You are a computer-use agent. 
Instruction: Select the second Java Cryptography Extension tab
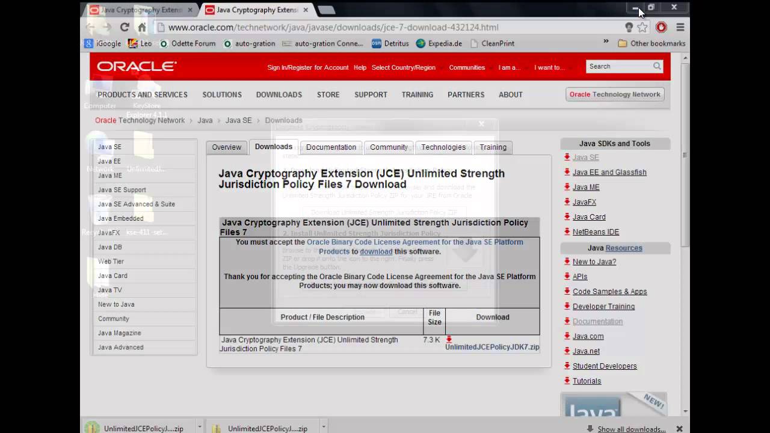[256, 10]
